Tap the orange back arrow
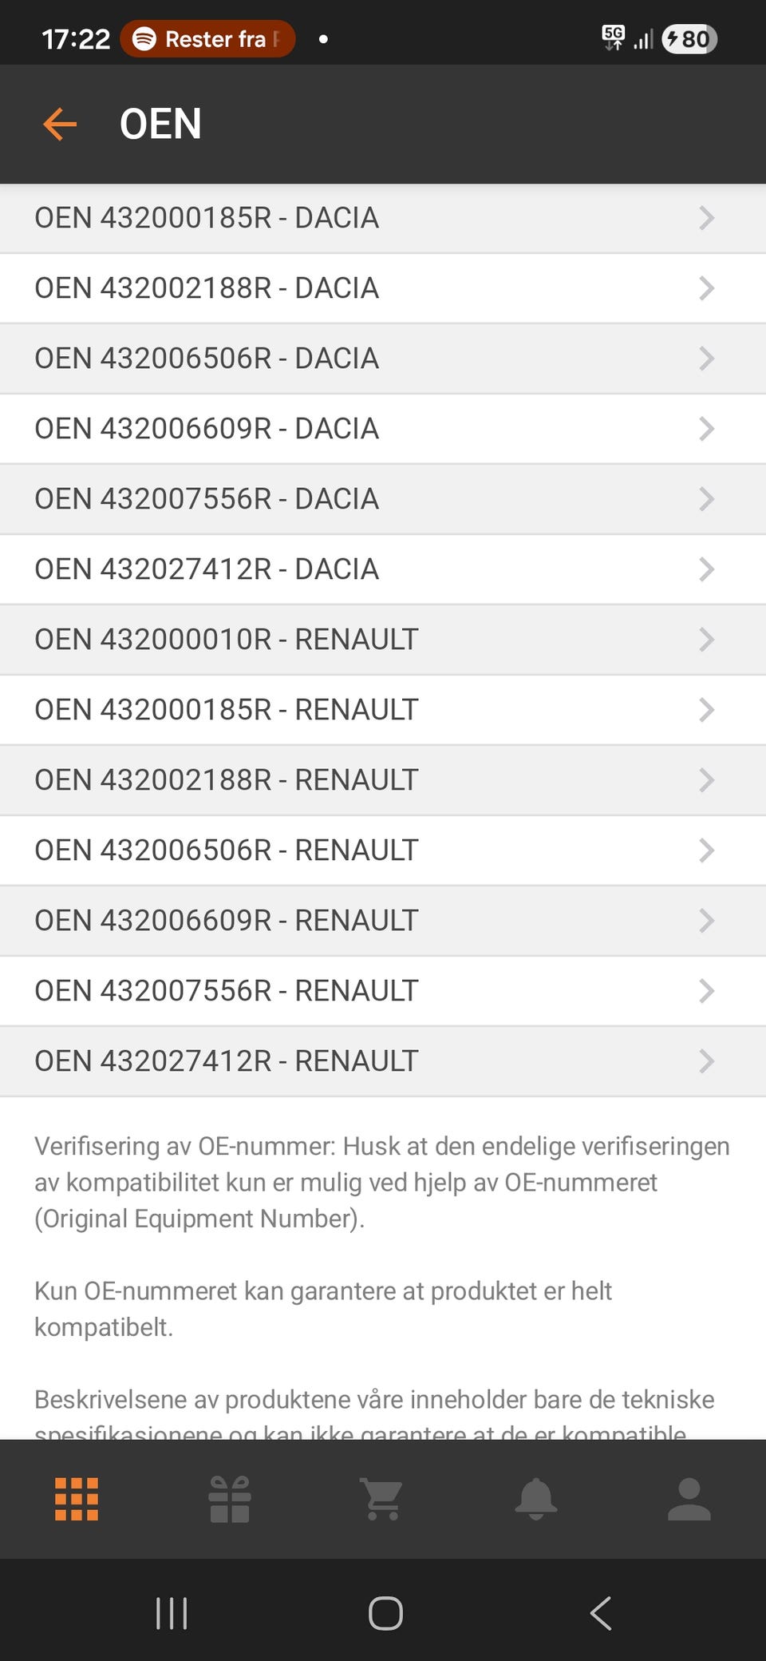Viewport: 766px width, 1661px height. click(x=60, y=125)
